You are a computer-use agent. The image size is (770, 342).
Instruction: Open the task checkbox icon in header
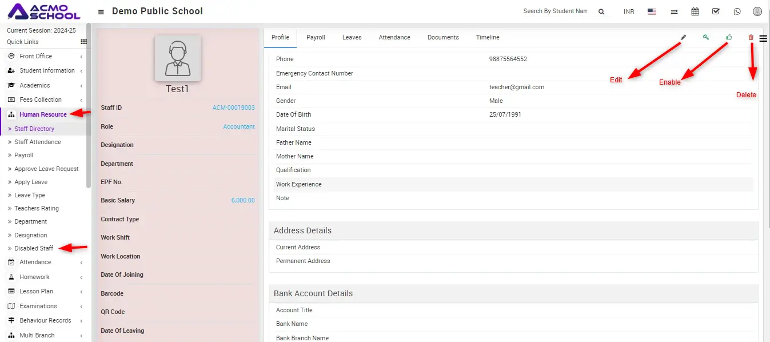pyautogui.click(x=716, y=11)
